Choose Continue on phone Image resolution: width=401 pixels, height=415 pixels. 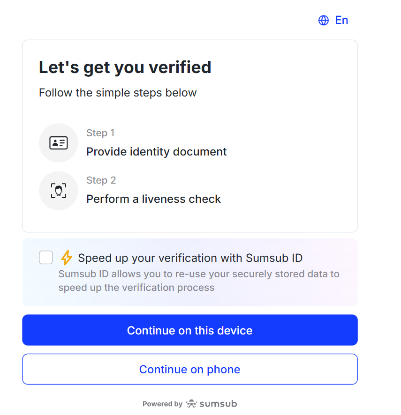189,369
